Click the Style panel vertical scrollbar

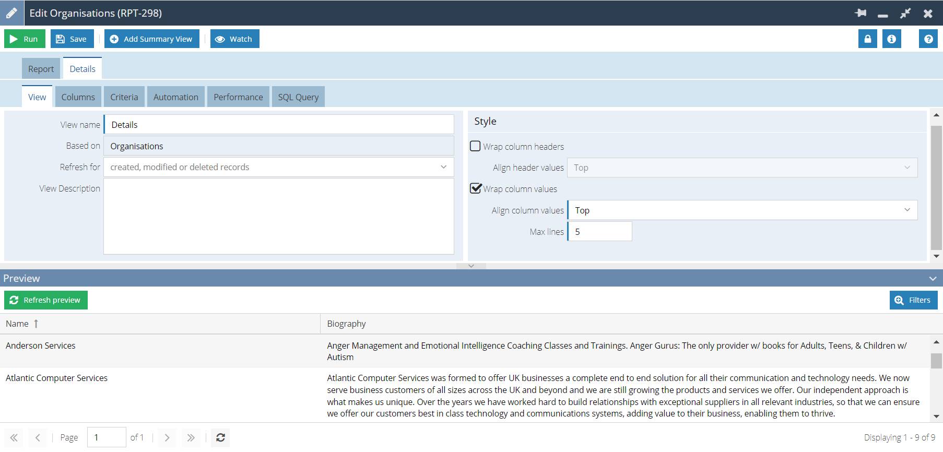[936, 188]
